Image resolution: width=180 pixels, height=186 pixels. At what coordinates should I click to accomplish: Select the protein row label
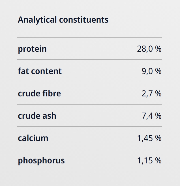coord(32,49)
